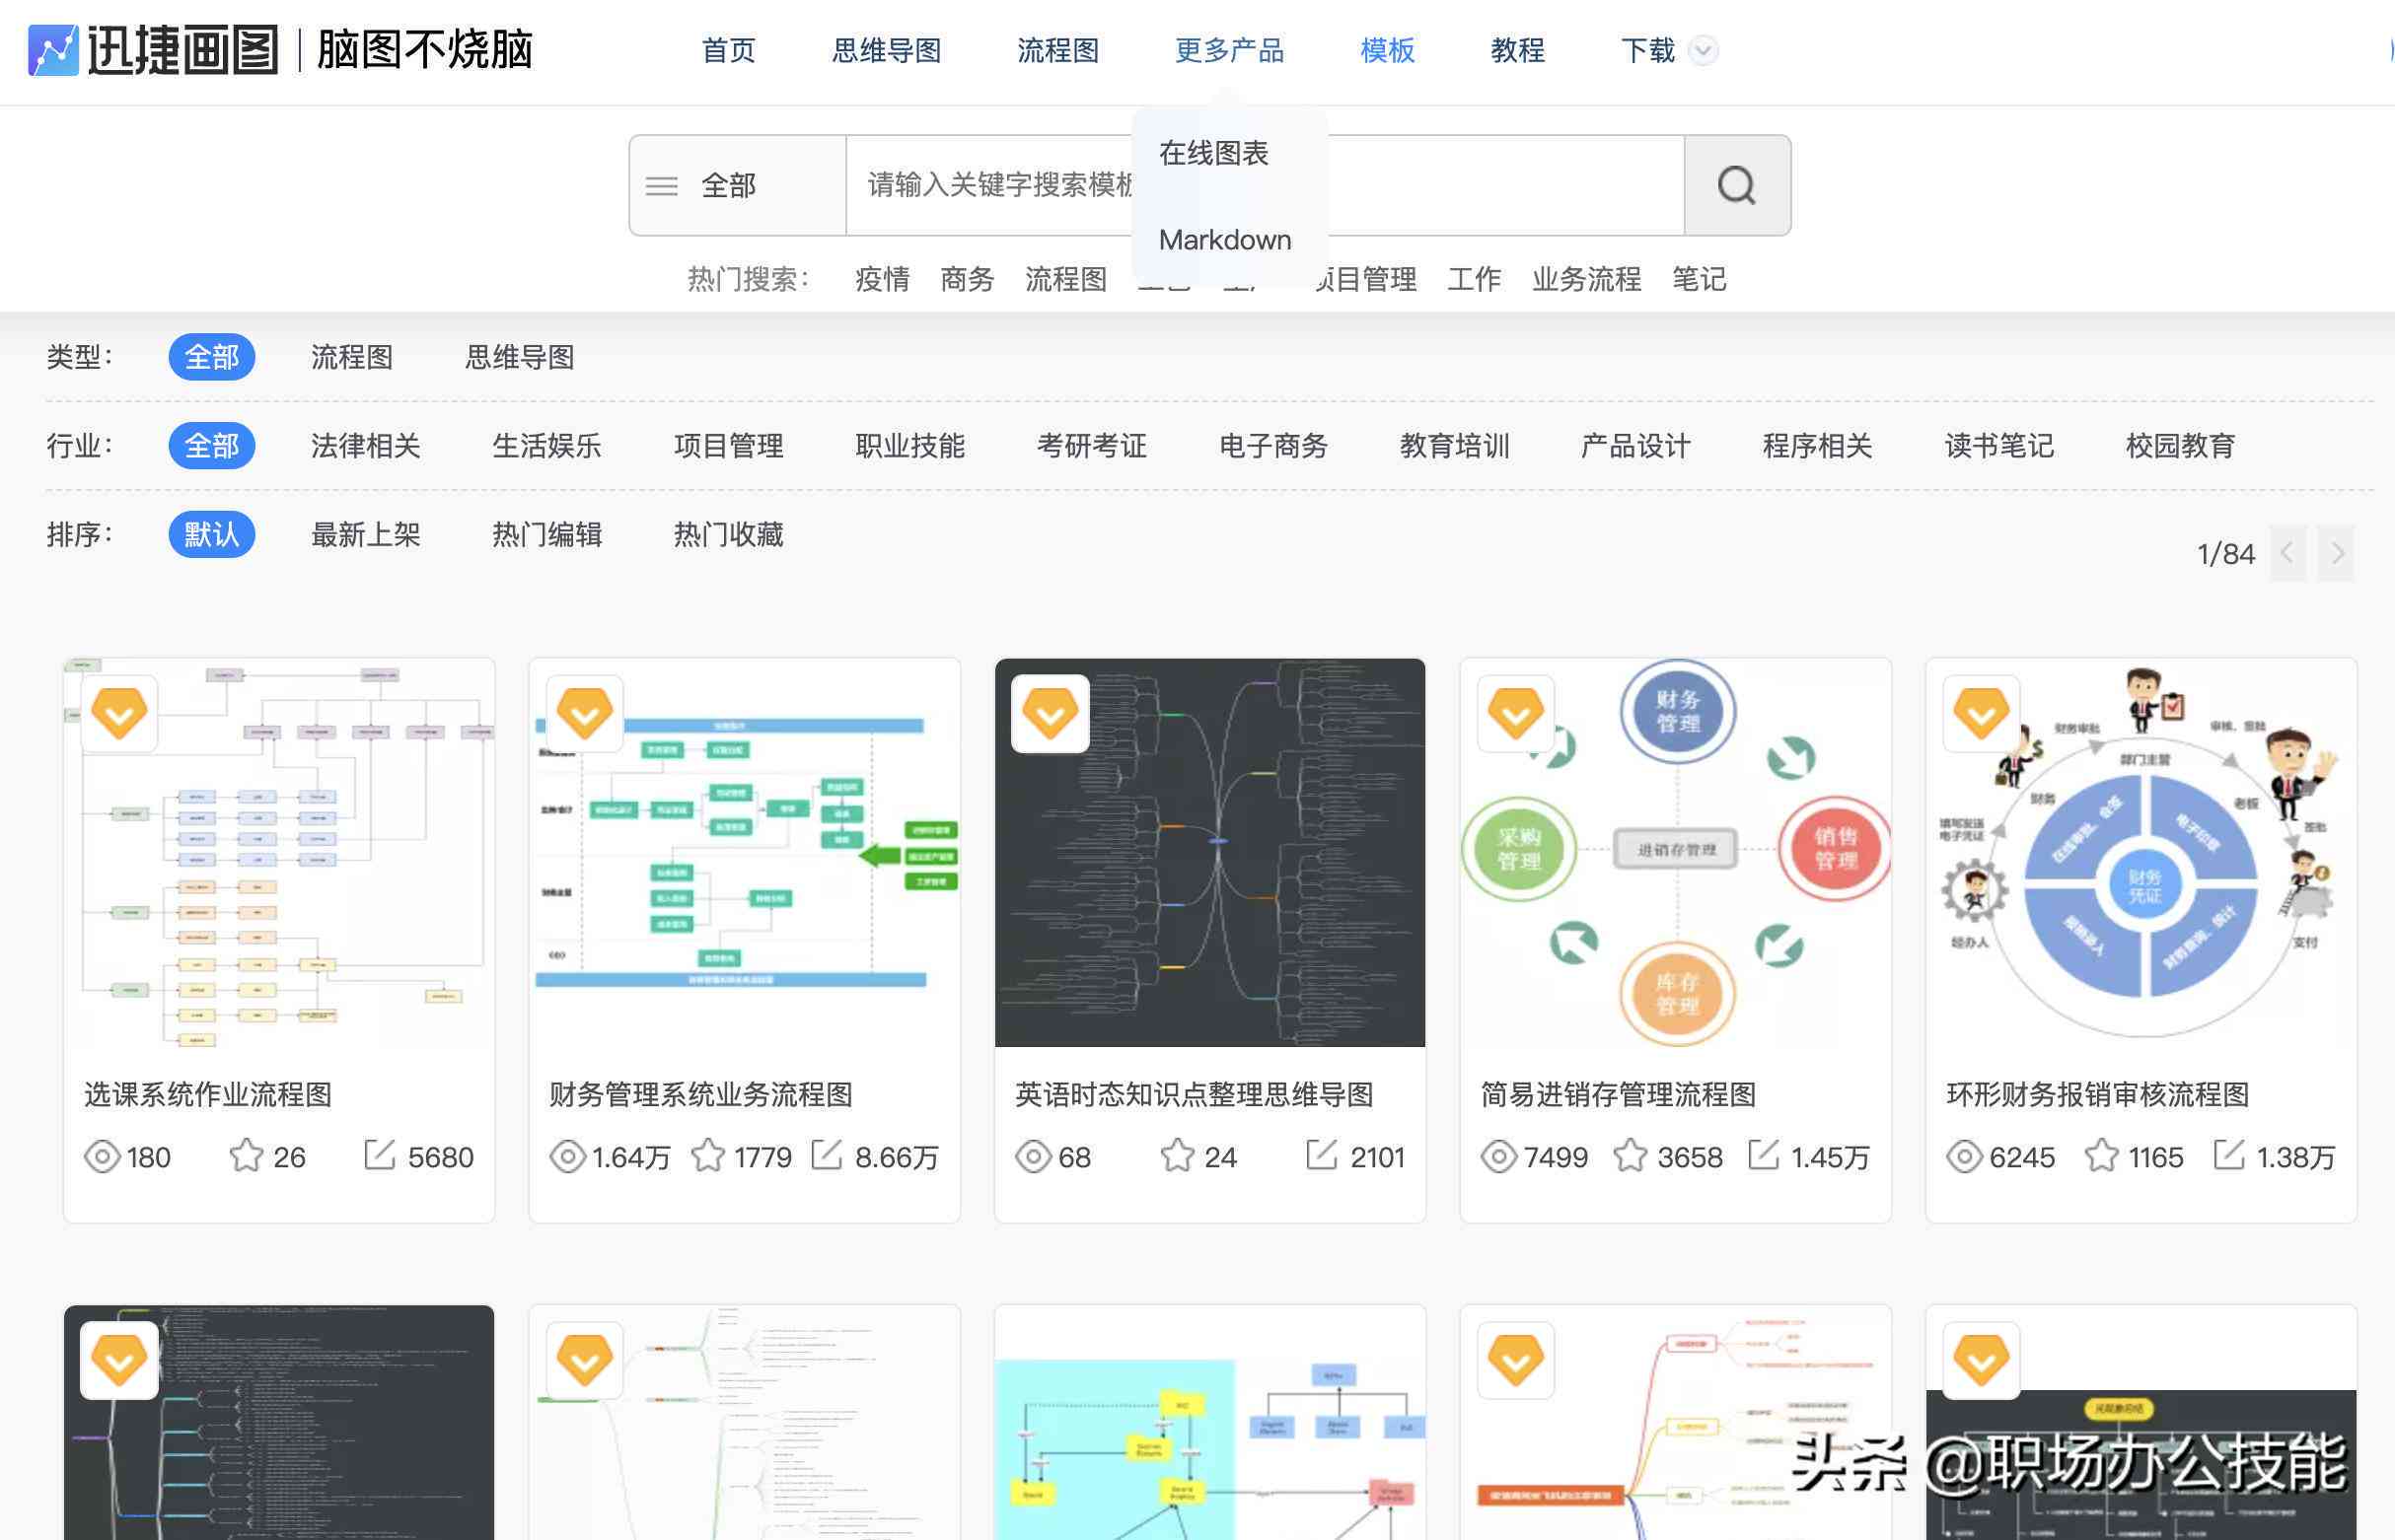Open the 思维导图 nav item
Viewport: 2395px width, 1540px height.
887,50
